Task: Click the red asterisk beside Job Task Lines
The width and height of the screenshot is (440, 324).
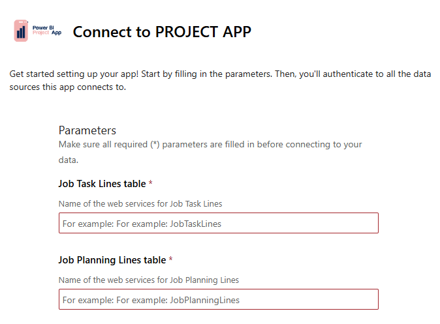Action: click(x=150, y=183)
